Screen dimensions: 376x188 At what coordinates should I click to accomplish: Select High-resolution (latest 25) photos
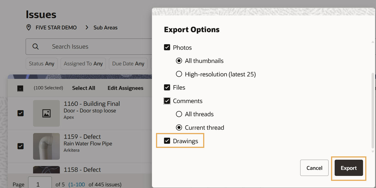(179, 74)
